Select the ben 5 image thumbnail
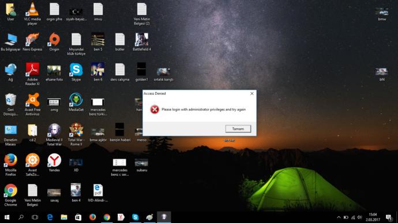 (98, 42)
